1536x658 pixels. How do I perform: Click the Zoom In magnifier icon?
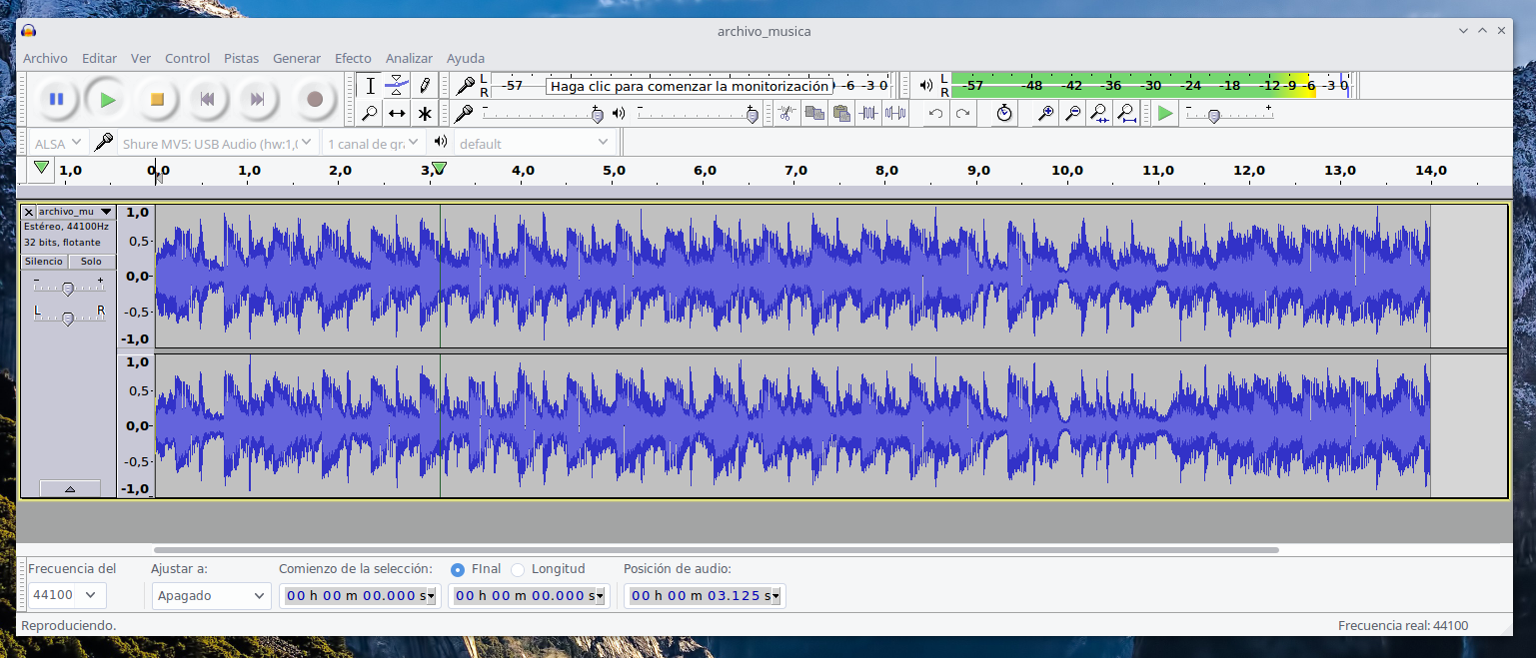click(1045, 114)
